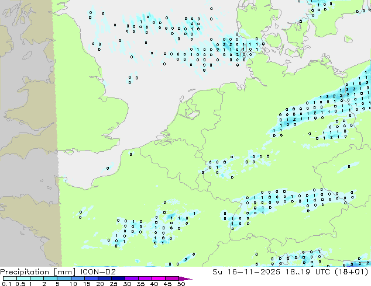371x286 pixels.
Task: Click the '0.1' legend scale label
Action: coord(6,284)
